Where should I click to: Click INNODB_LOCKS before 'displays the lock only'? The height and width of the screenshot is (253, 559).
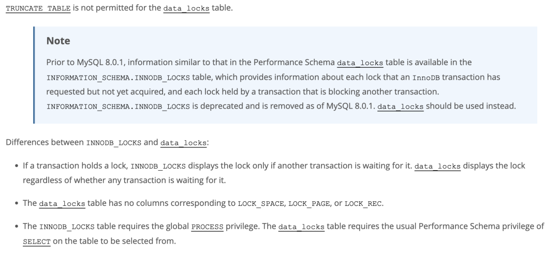158,167
